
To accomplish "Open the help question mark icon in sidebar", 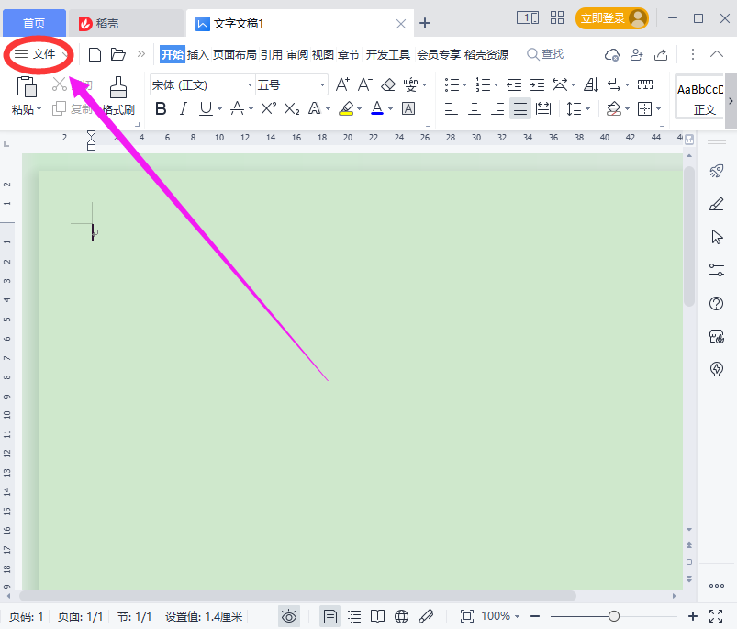I will pyautogui.click(x=716, y=303).
